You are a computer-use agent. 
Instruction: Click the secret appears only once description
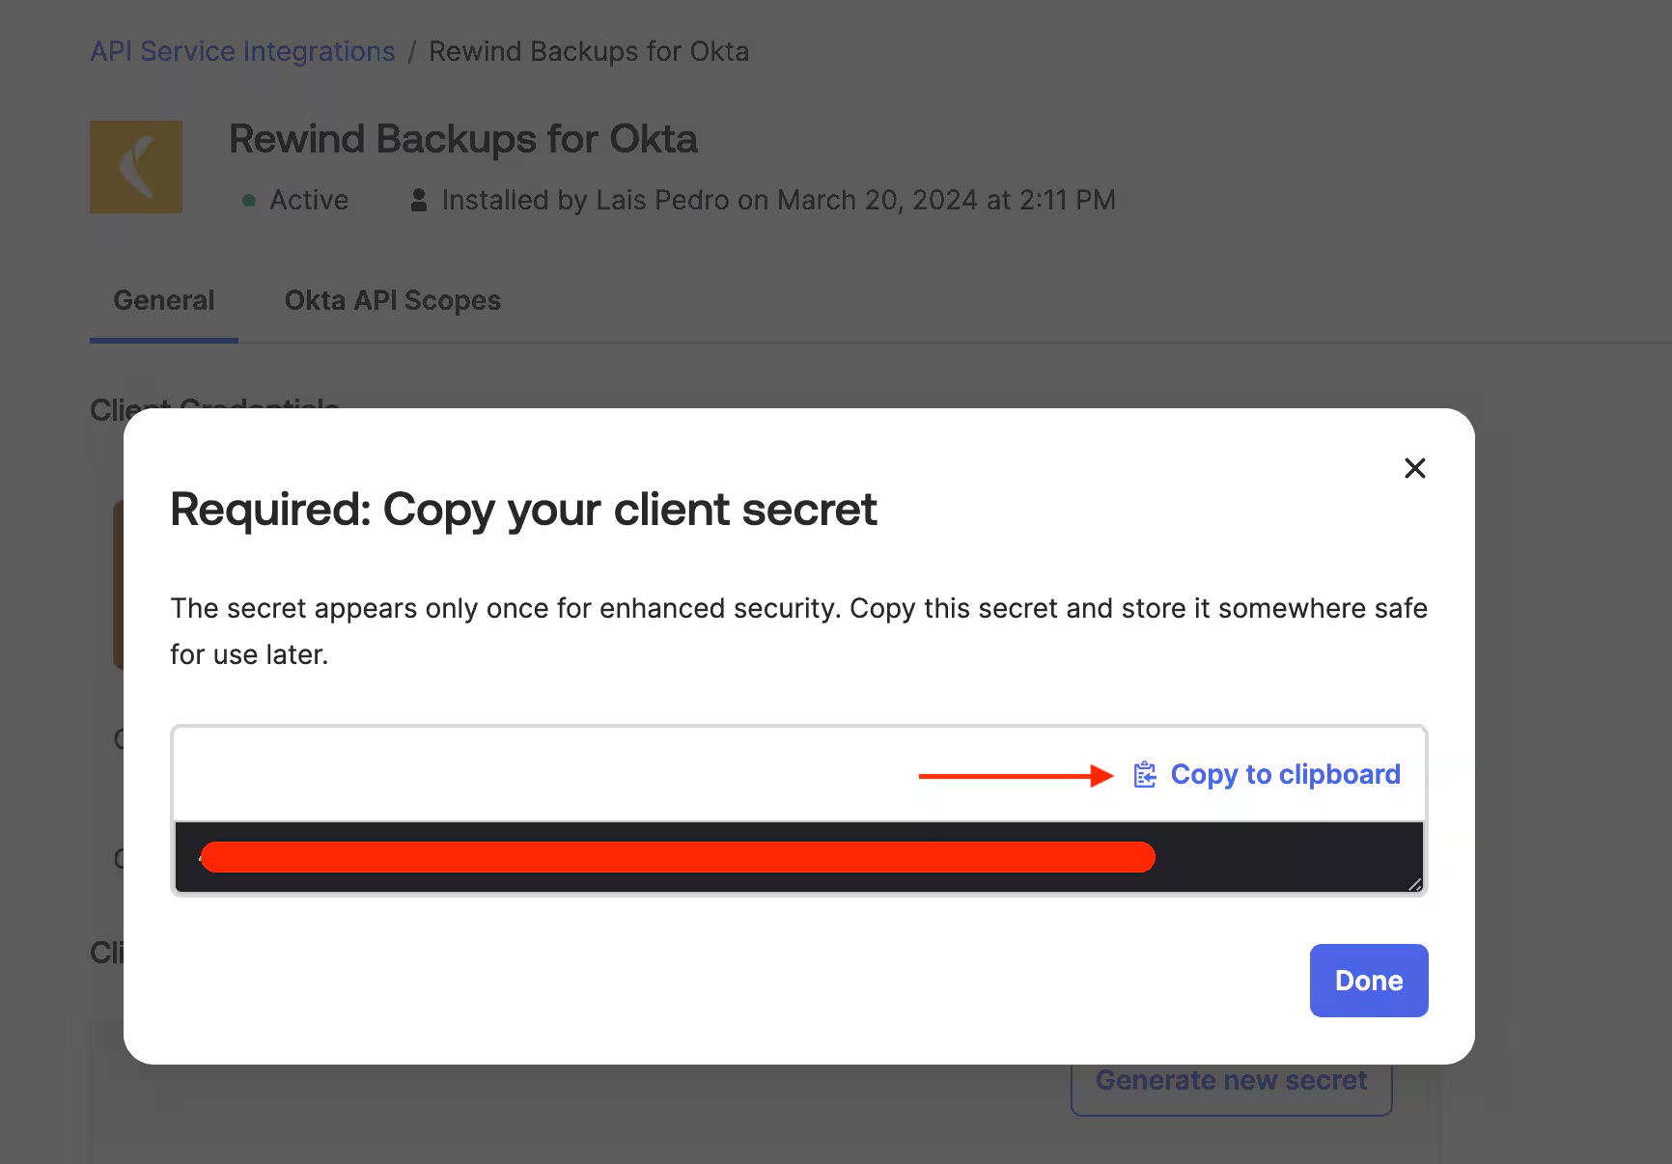799,631
